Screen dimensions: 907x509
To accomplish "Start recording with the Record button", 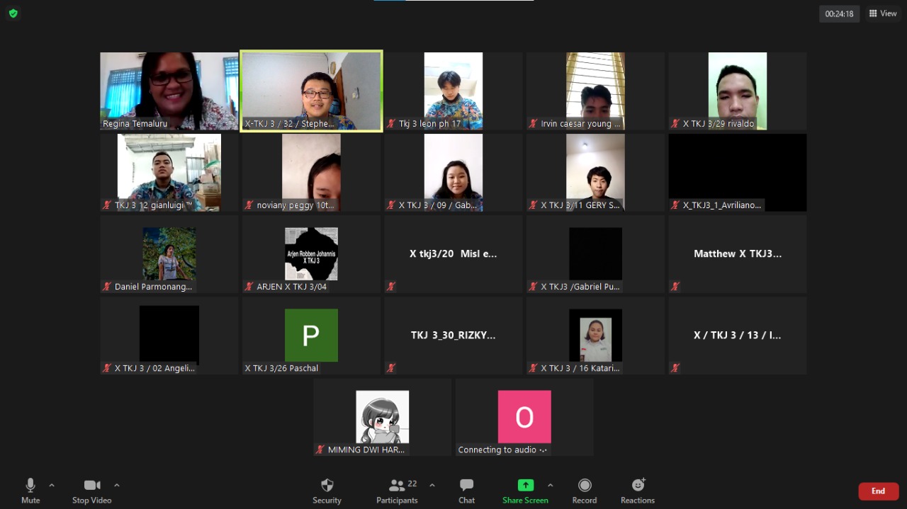I will click(x=584, y=491).
